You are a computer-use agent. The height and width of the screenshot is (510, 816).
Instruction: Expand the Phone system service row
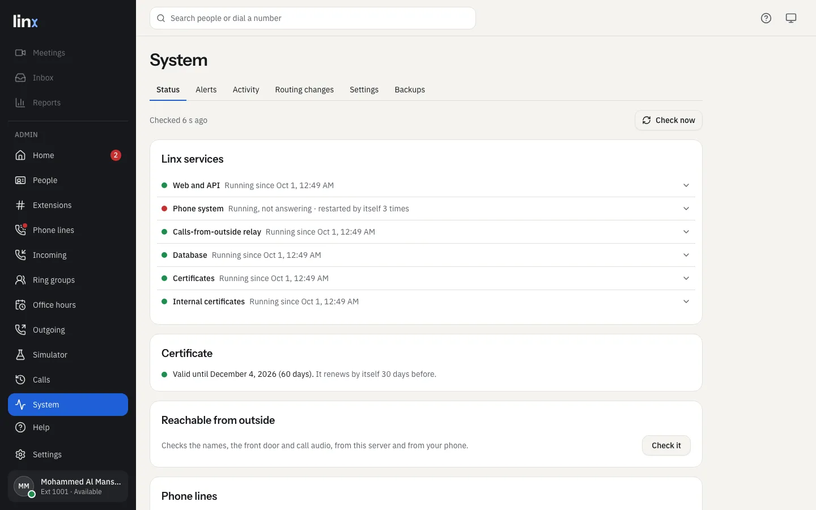click(x=426, y=209)
